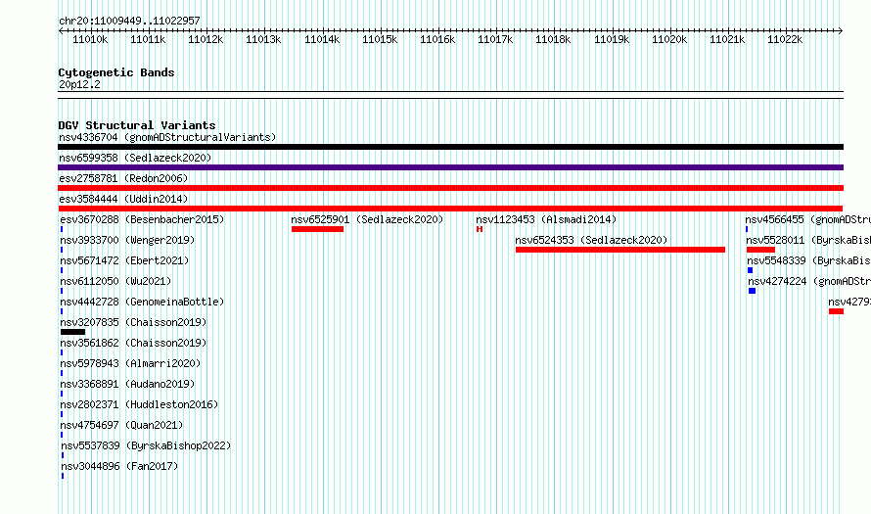Screen dimensions: 871x514
Task: Click esv3670288 Besenbacher2015 label
Action: [x=142, y=219]
